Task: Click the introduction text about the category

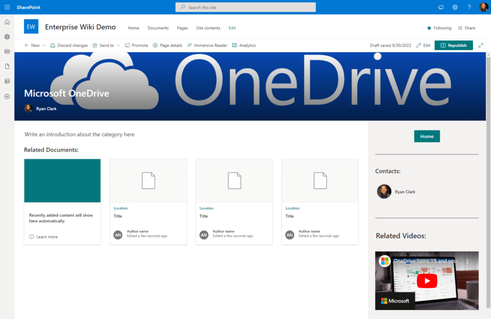Action: pyautogui.click(x=80, y=134)
